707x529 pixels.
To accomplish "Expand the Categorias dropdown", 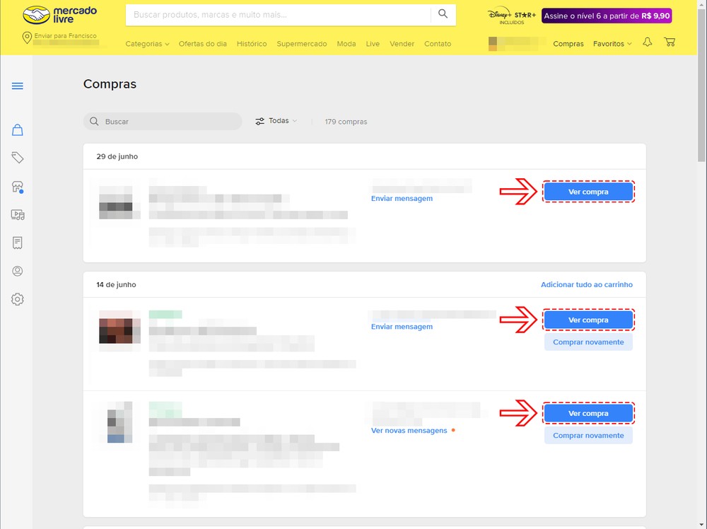I will [x=147, y=44].
